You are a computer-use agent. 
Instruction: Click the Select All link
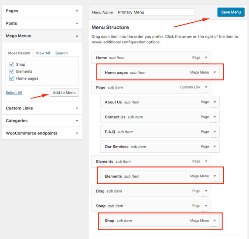coord(14,93)
